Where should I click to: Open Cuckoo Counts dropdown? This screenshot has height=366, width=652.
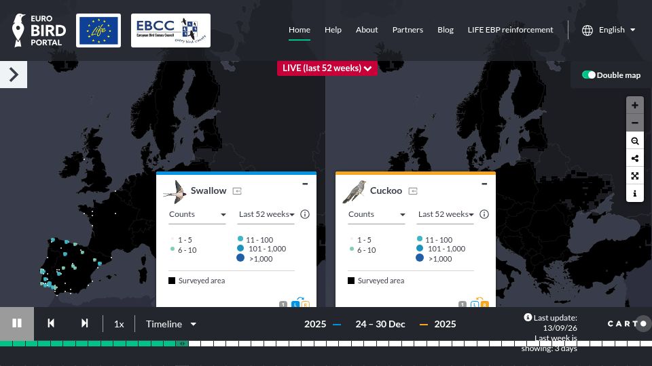click(376, 214)
